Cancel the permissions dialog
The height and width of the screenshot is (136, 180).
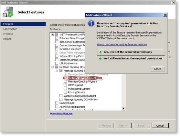158,69
